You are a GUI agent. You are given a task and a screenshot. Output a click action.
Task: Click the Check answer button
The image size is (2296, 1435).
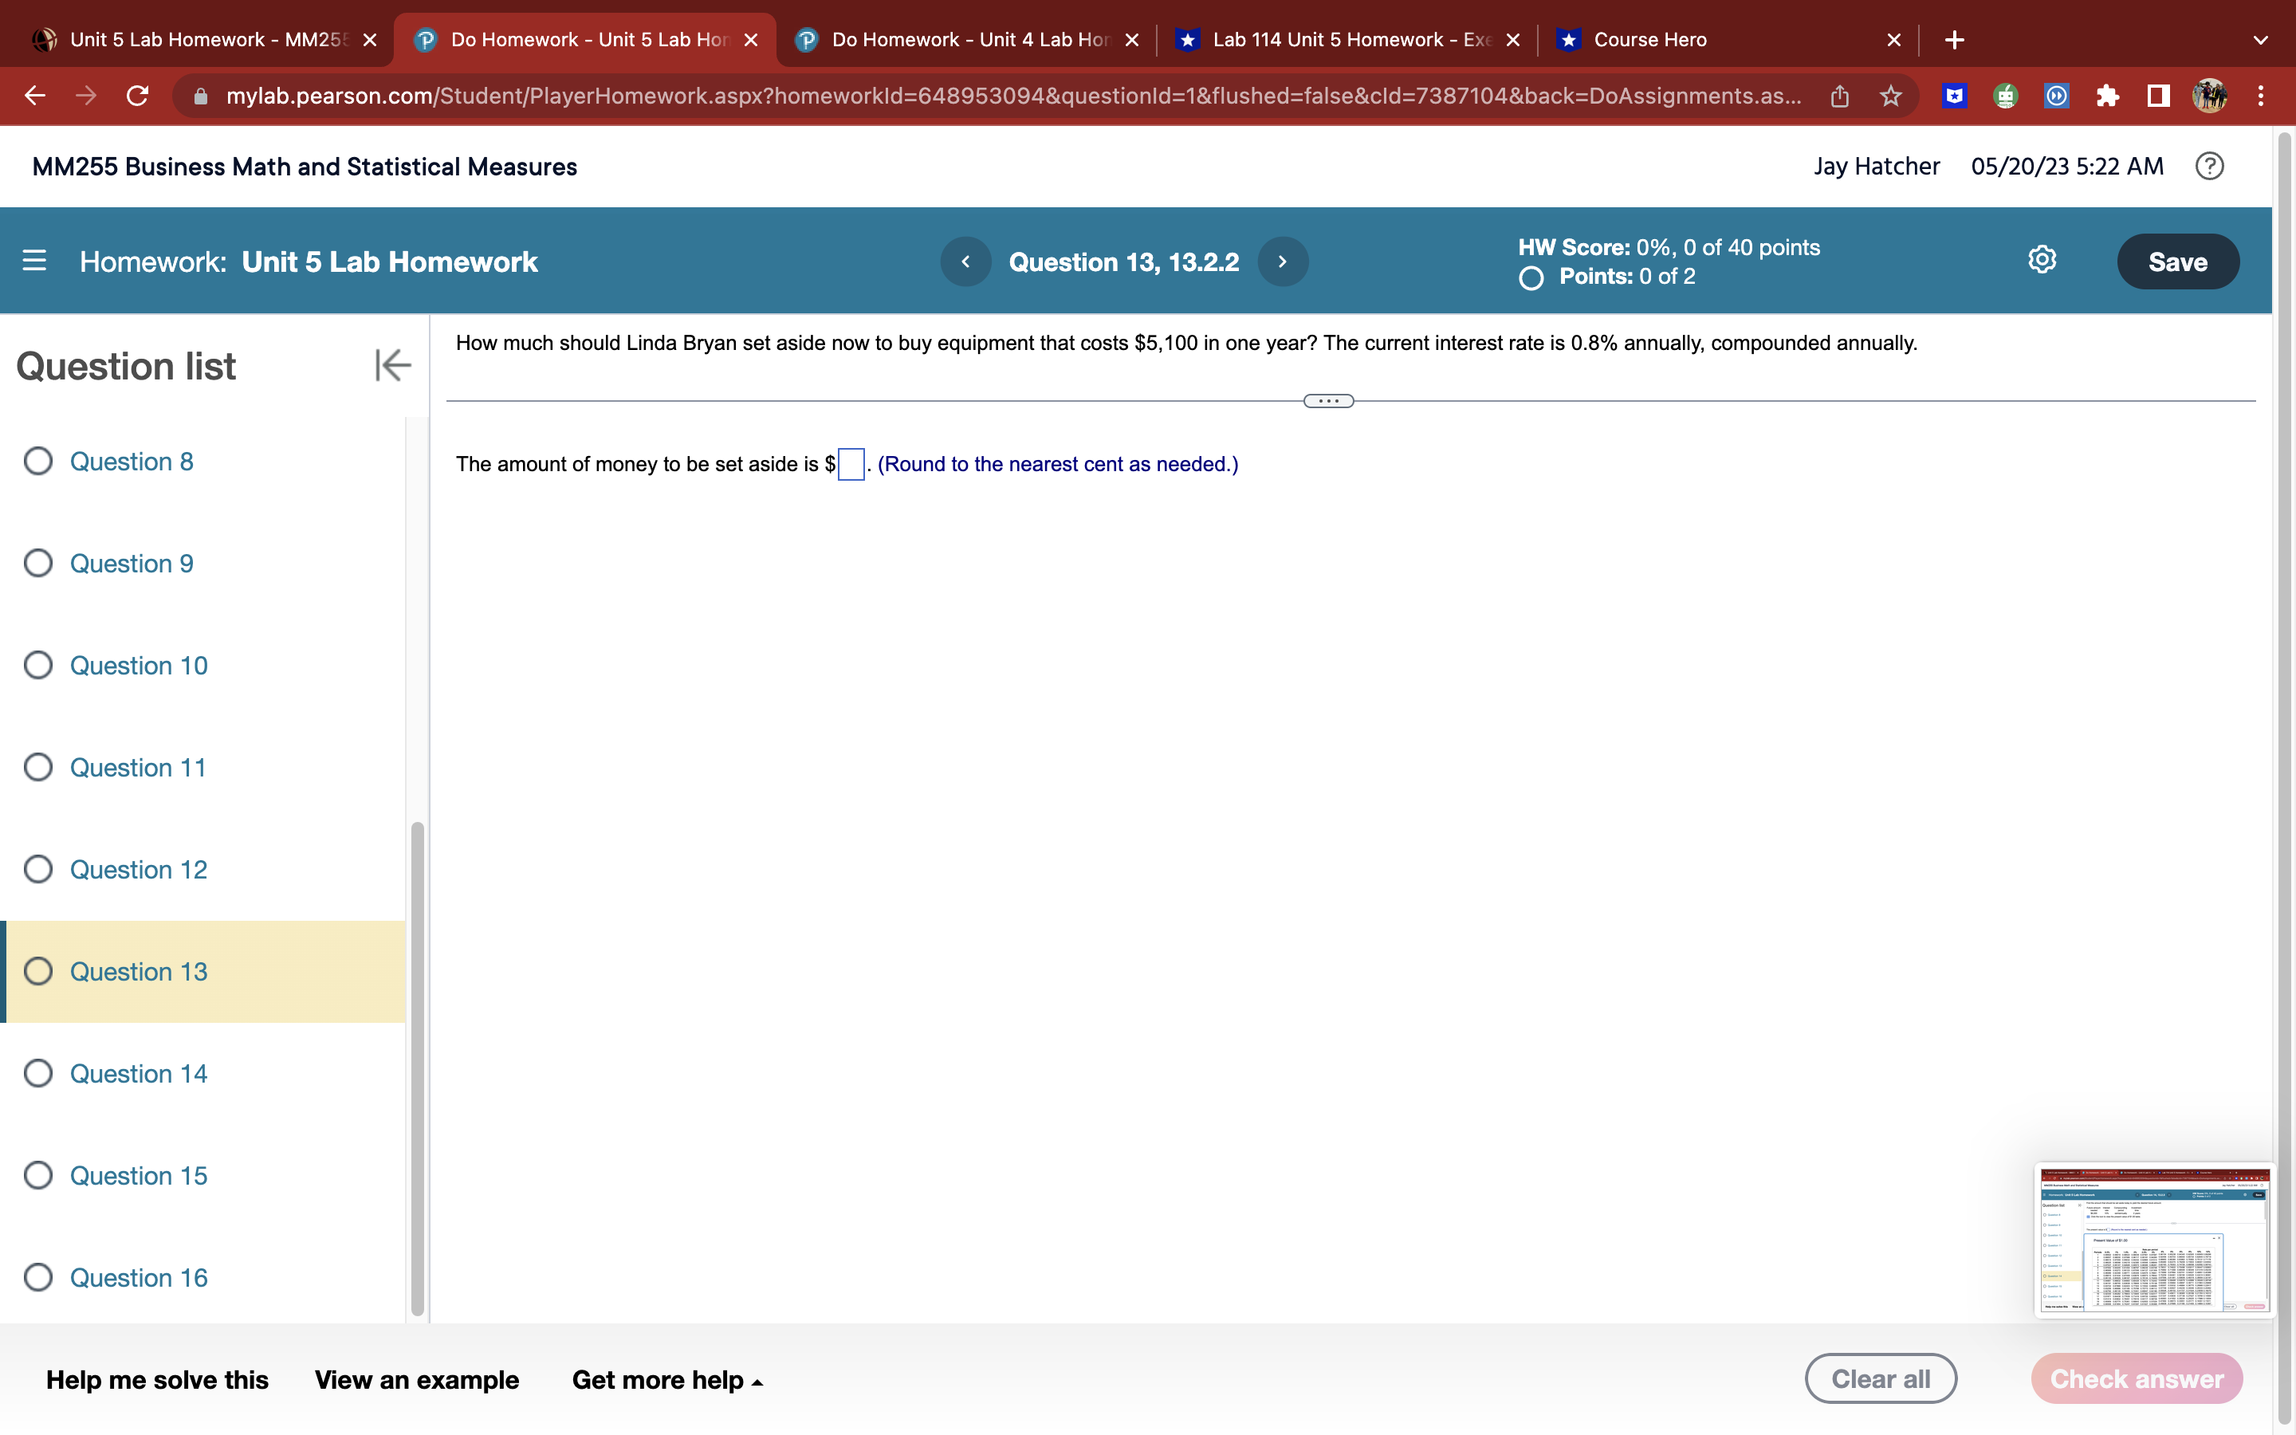click(x=2138, y=1378)
